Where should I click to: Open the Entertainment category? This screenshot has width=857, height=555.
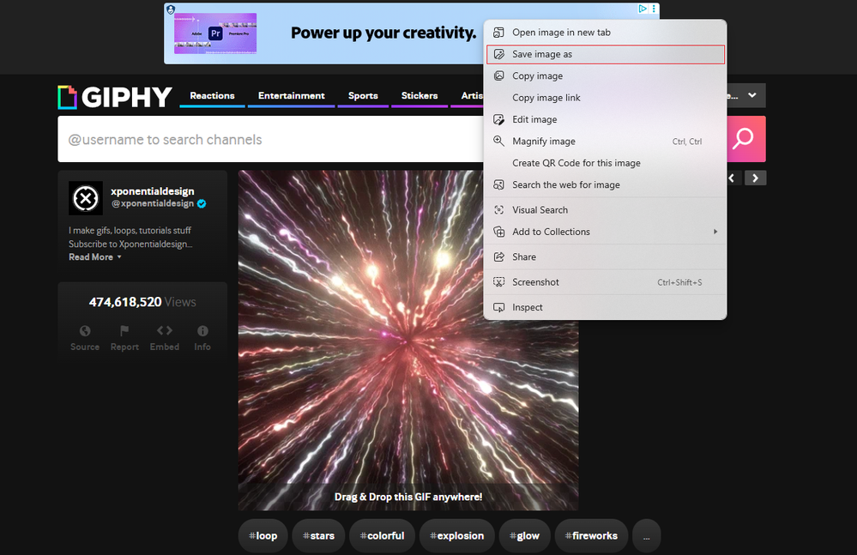[292, 95]
